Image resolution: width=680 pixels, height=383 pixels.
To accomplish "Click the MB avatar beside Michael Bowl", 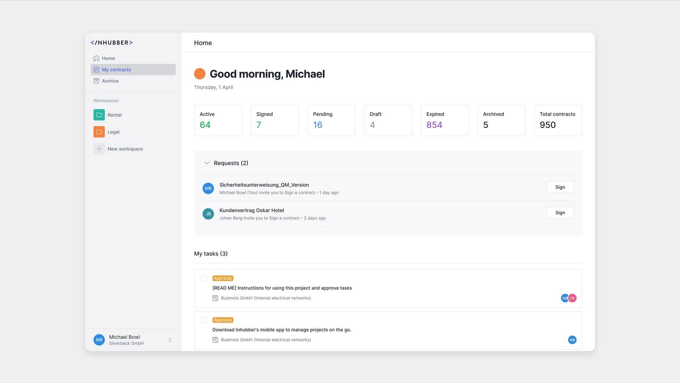I will [99, 340].
